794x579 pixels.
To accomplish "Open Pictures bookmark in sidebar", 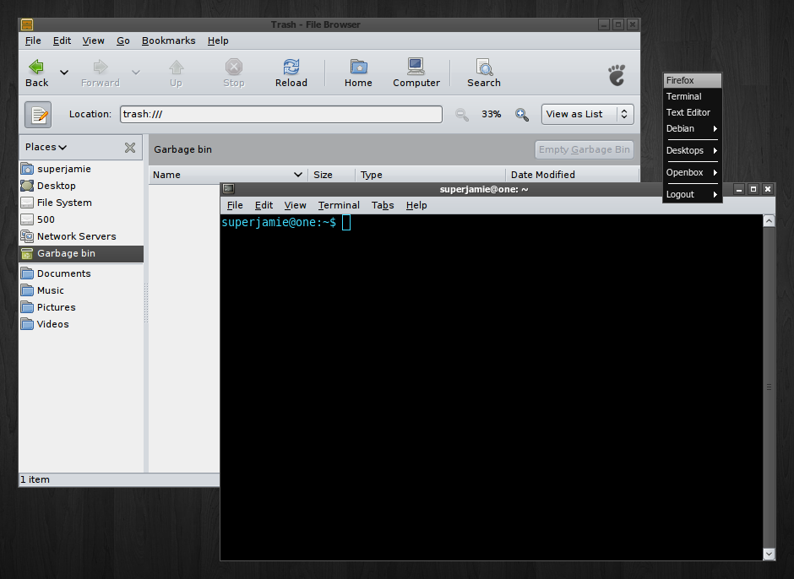I will [x=81, y=307].
